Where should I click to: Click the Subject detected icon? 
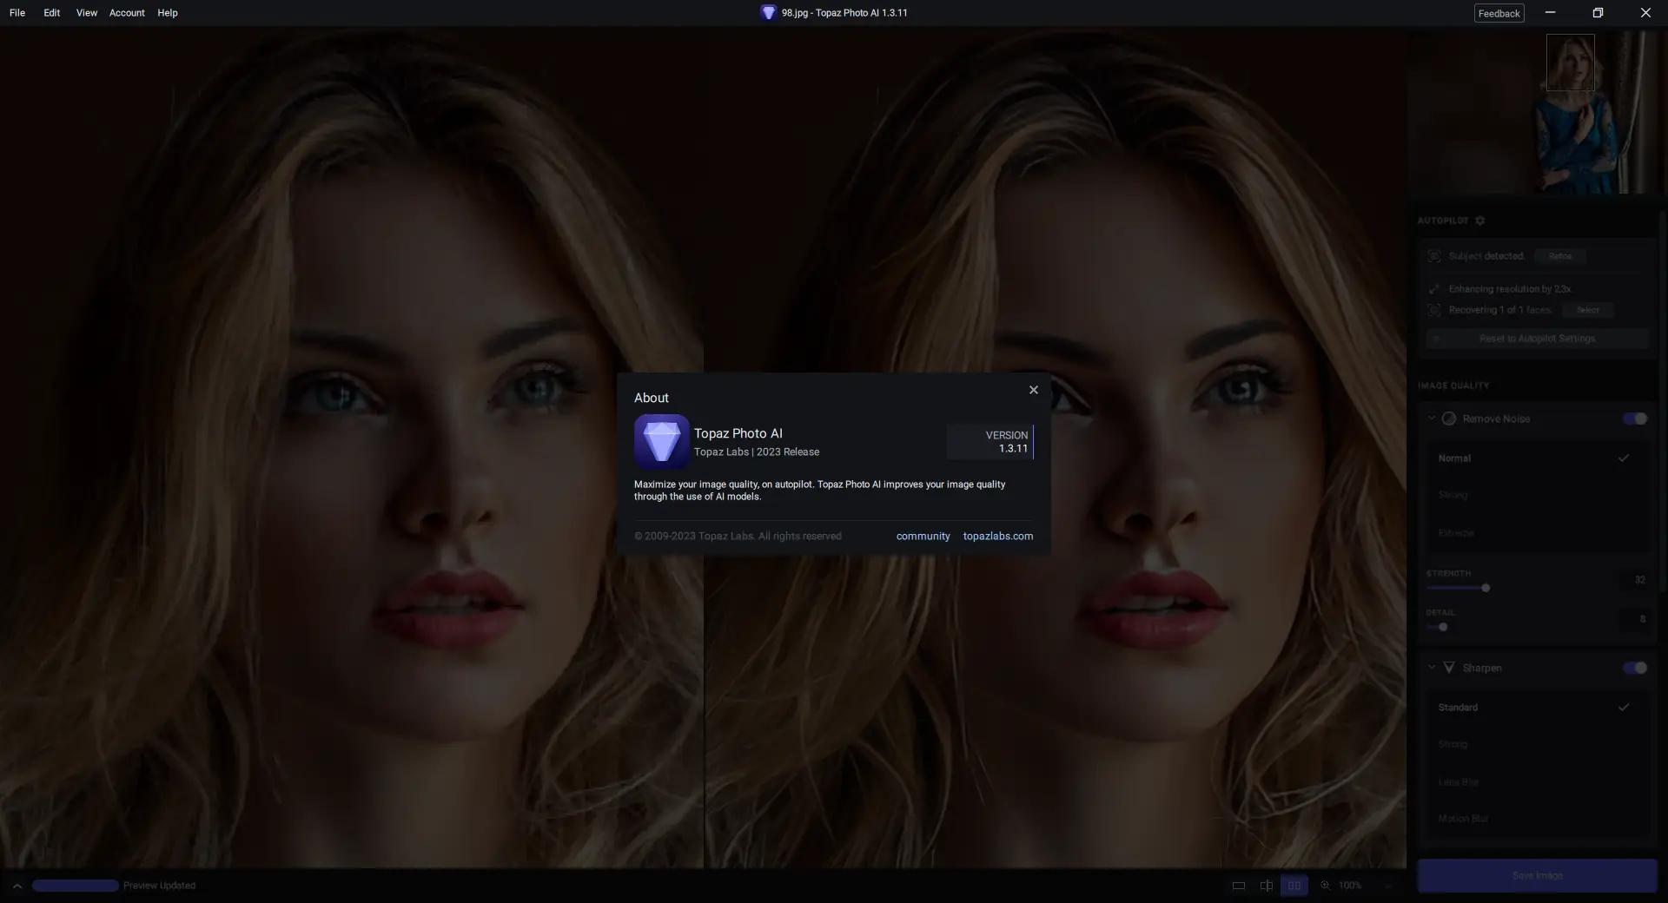(x=1434, y=256)
